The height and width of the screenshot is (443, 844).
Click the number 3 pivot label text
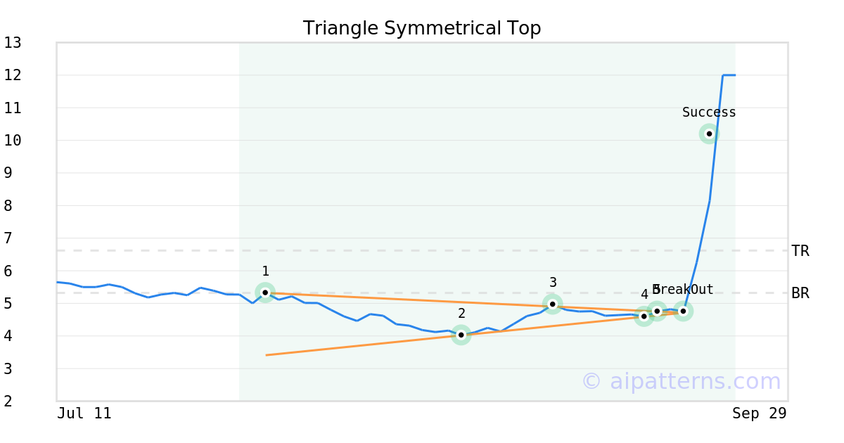tap(553, 283)
